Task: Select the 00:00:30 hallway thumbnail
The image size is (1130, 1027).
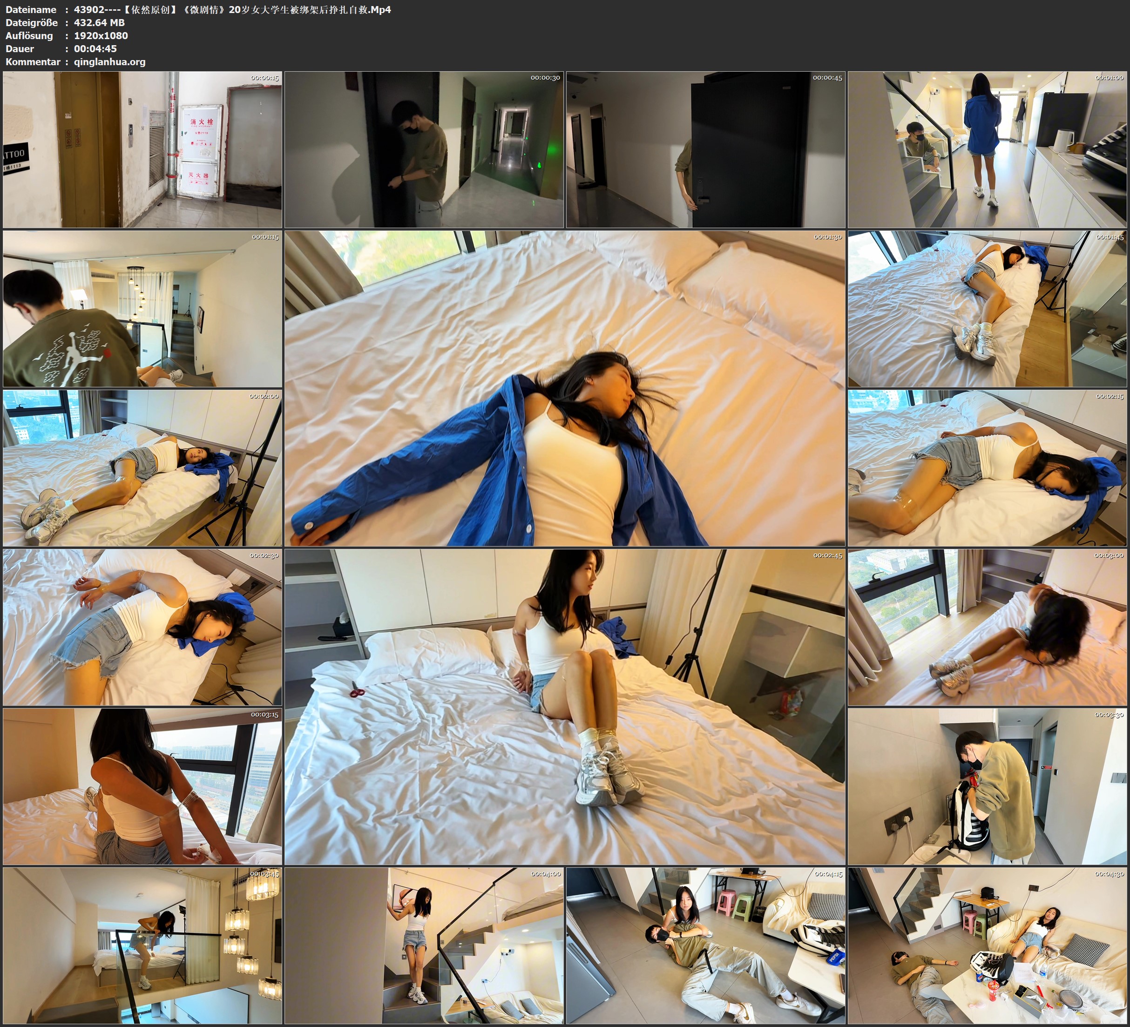Action: [x=424, y=149]
